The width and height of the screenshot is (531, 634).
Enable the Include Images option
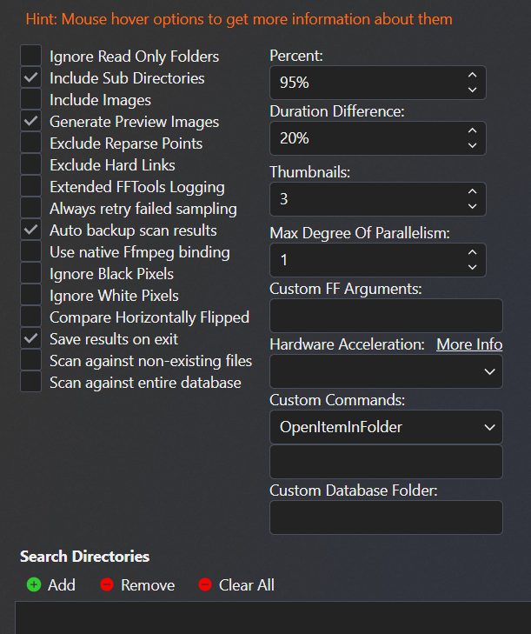click(31, 100)
